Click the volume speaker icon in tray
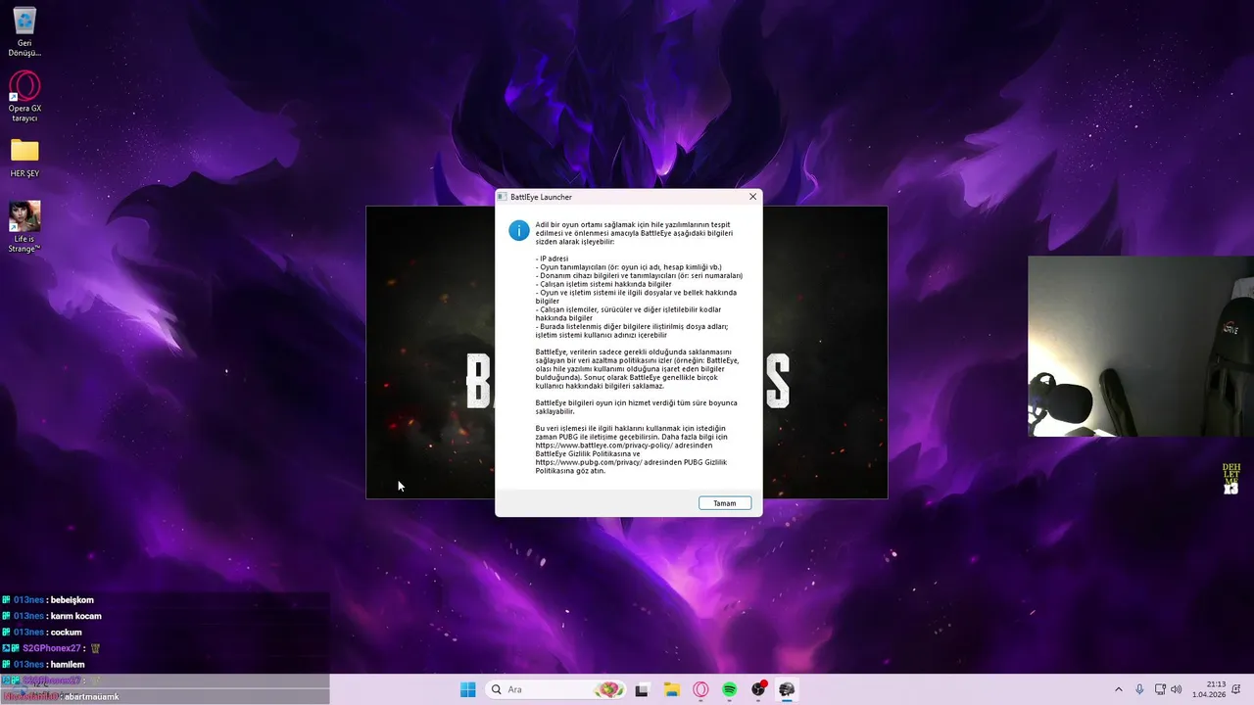This screenshot has height=705, width=1254. [x=1176, y=689]
